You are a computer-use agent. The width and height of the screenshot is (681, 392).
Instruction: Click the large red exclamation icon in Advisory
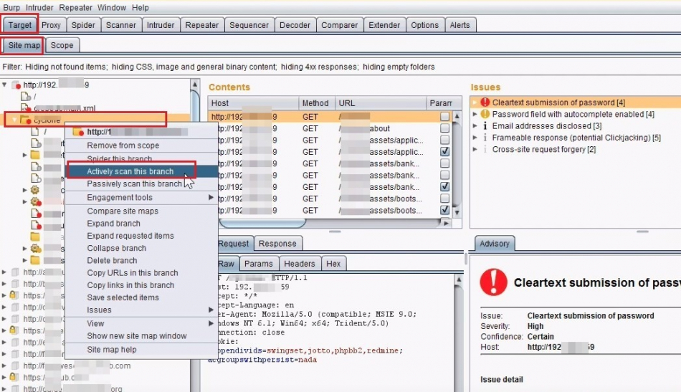(x=493, y=282)
